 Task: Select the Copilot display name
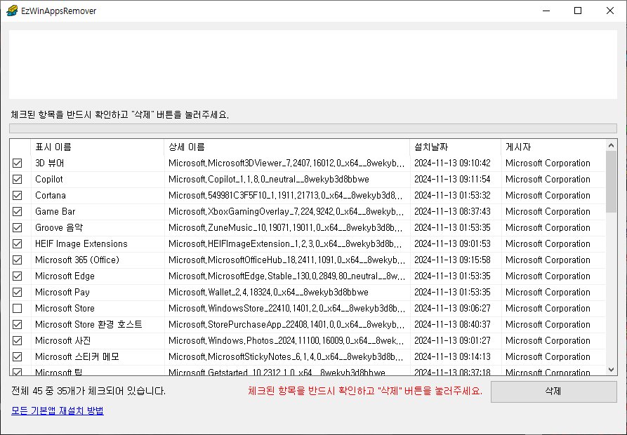point(48,180)
